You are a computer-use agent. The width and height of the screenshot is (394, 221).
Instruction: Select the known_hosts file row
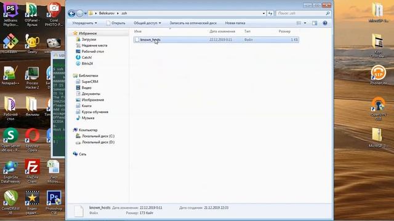(216, 39)
